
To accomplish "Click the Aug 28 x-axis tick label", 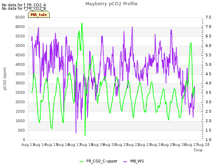I will [x=203, y=145].
